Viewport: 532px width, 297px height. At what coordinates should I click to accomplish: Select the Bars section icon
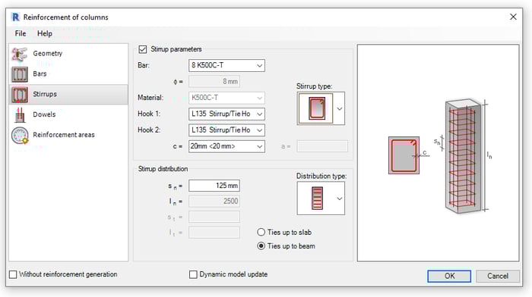click(20, 74)
